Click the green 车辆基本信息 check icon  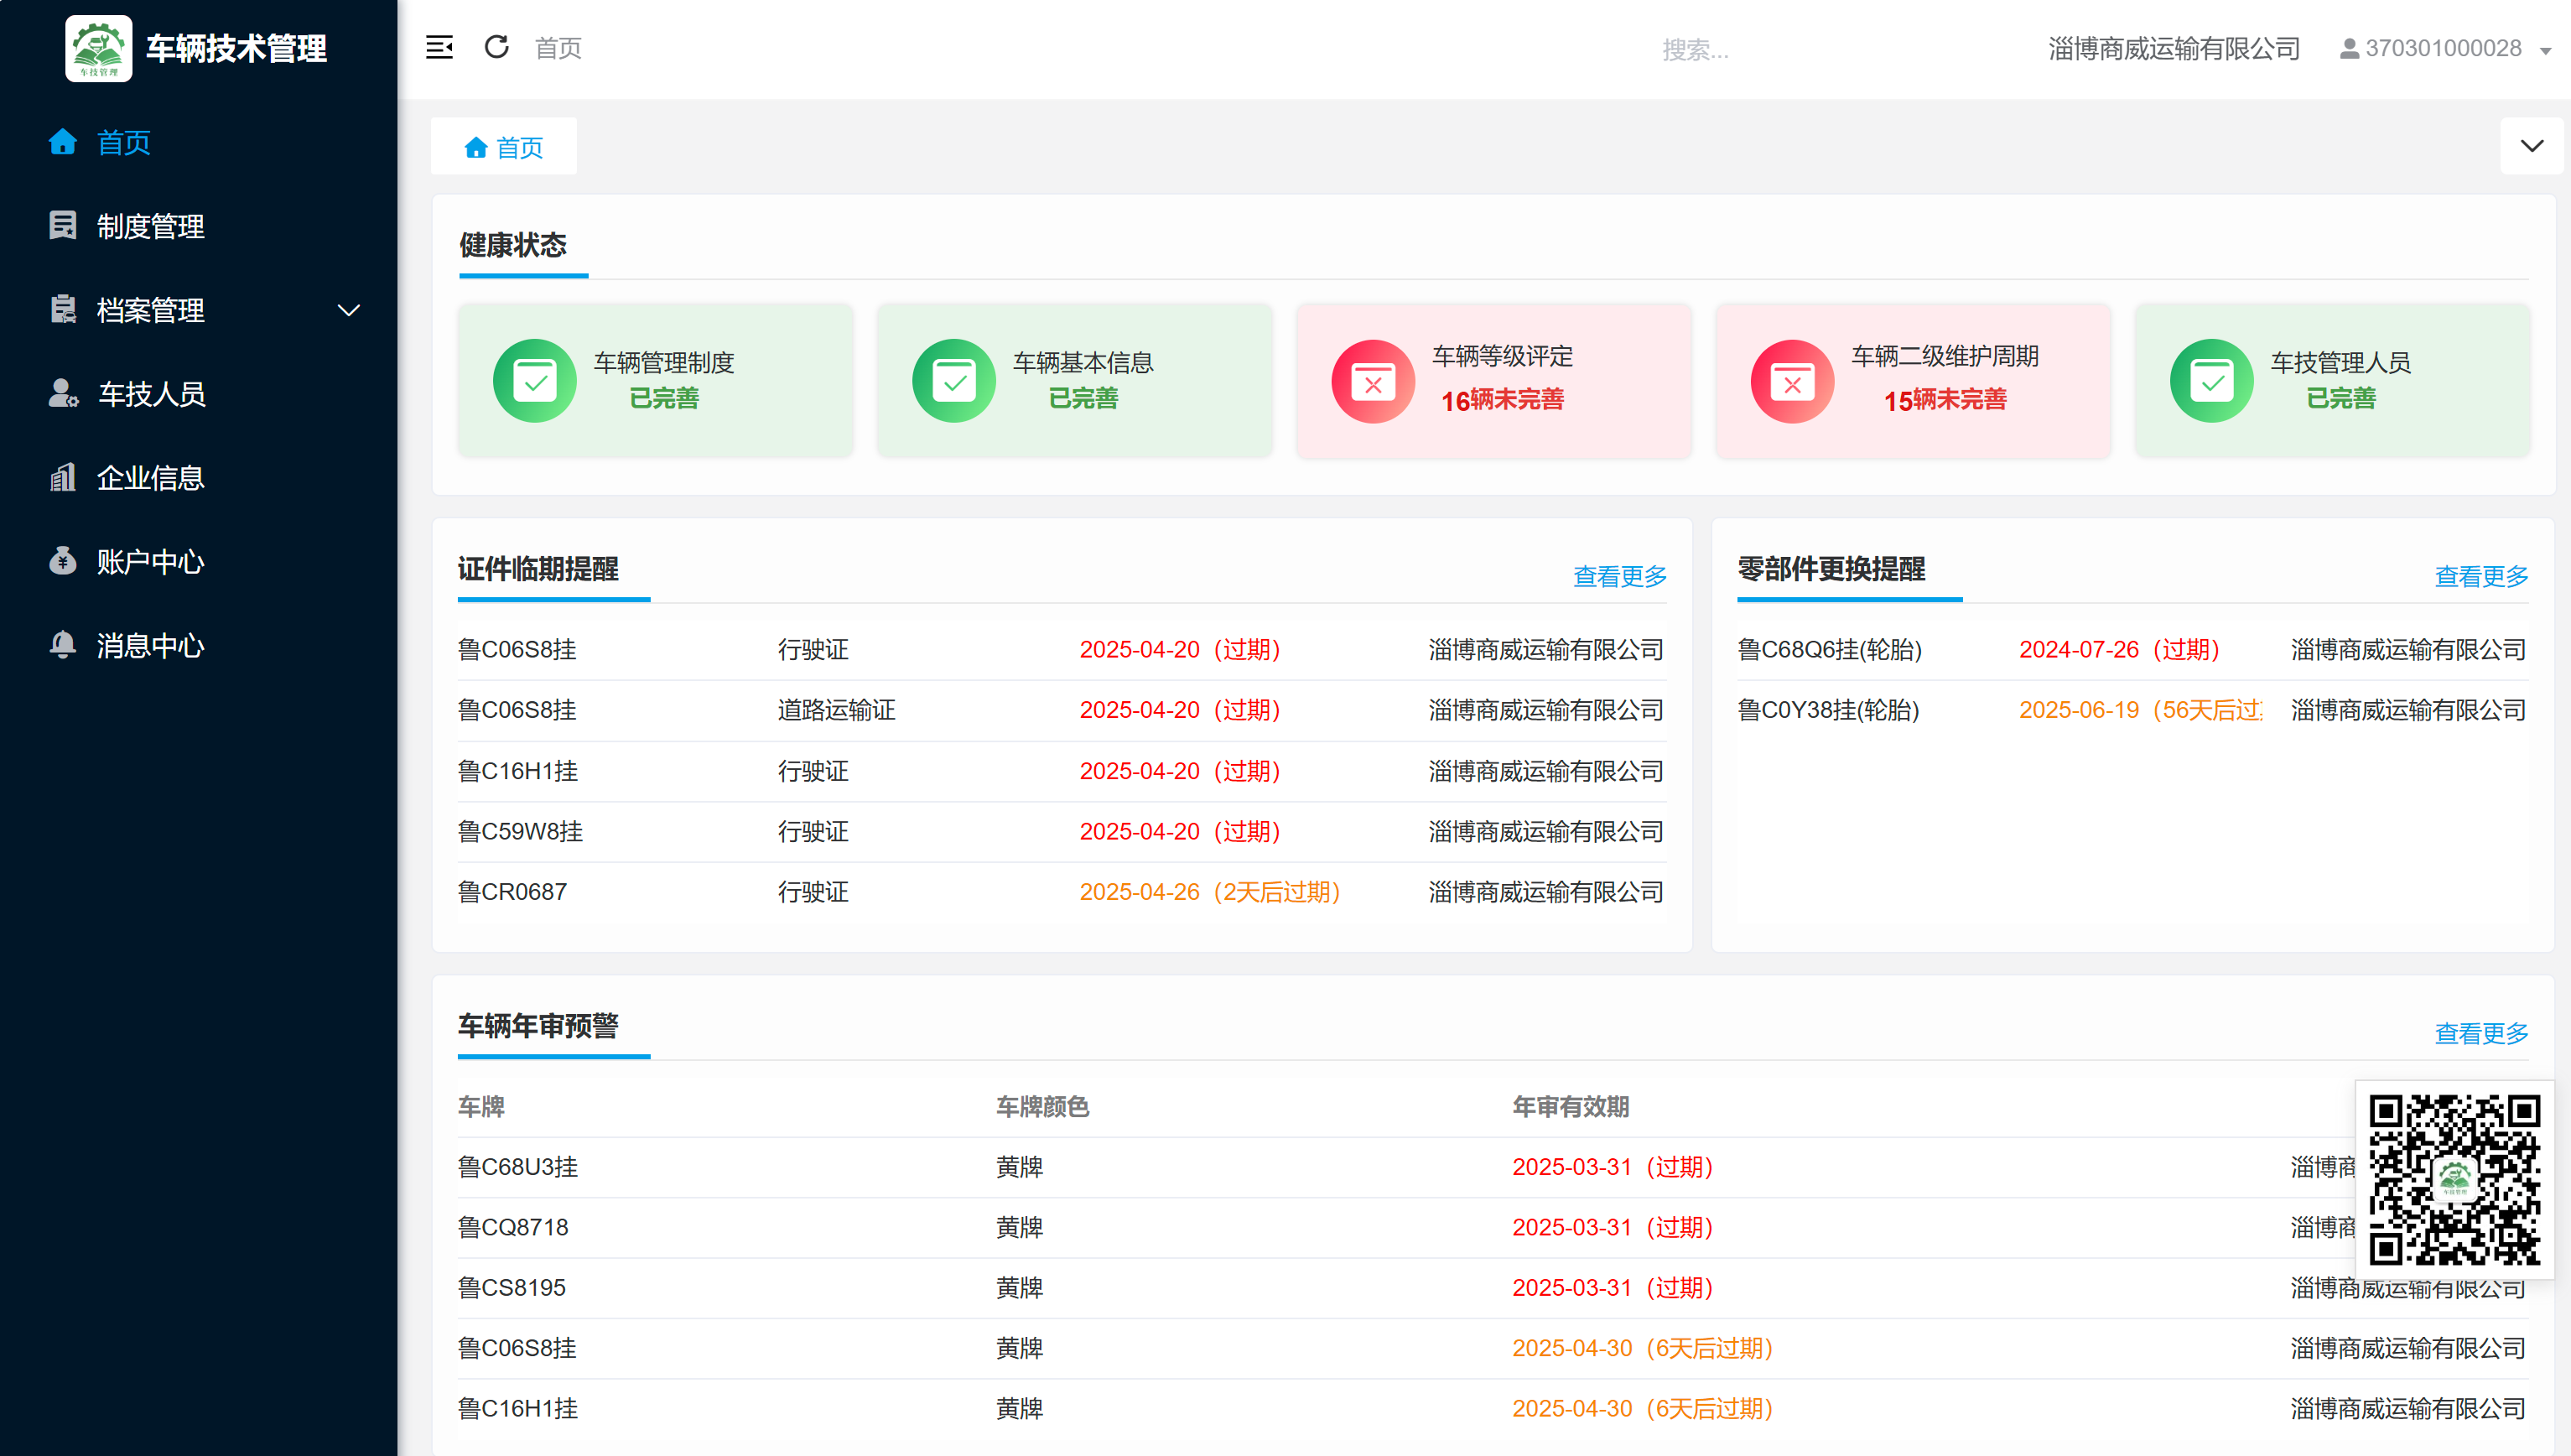[953, 381]
